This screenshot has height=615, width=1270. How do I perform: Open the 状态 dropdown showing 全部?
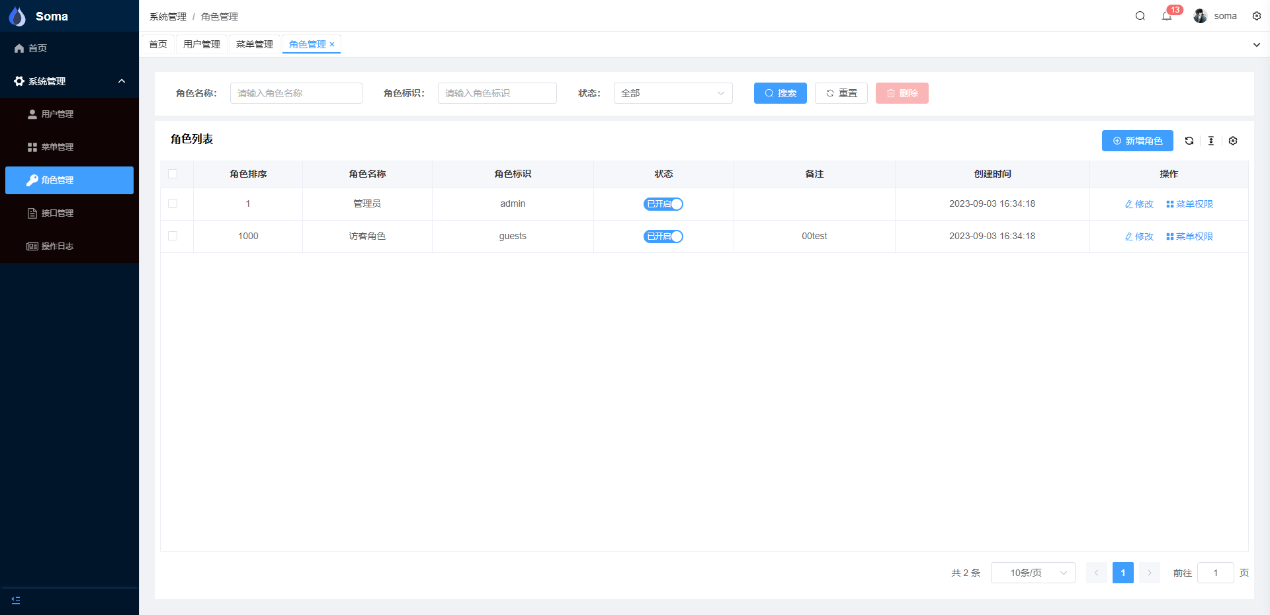point(673,93)
